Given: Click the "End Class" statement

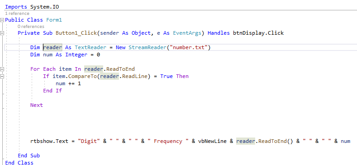Looking at the screenshot, I should point(19,162).
